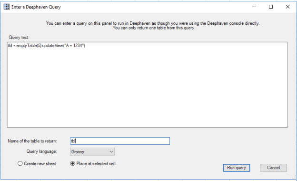The height and width of the screenshot is (181, 297).
Task: Click the 'Enter a Deephaven Query' title text
Action: (36, 7)
